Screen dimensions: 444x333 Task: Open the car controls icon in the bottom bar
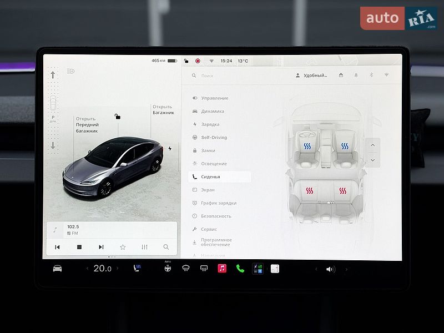click(x=58, y=269)
